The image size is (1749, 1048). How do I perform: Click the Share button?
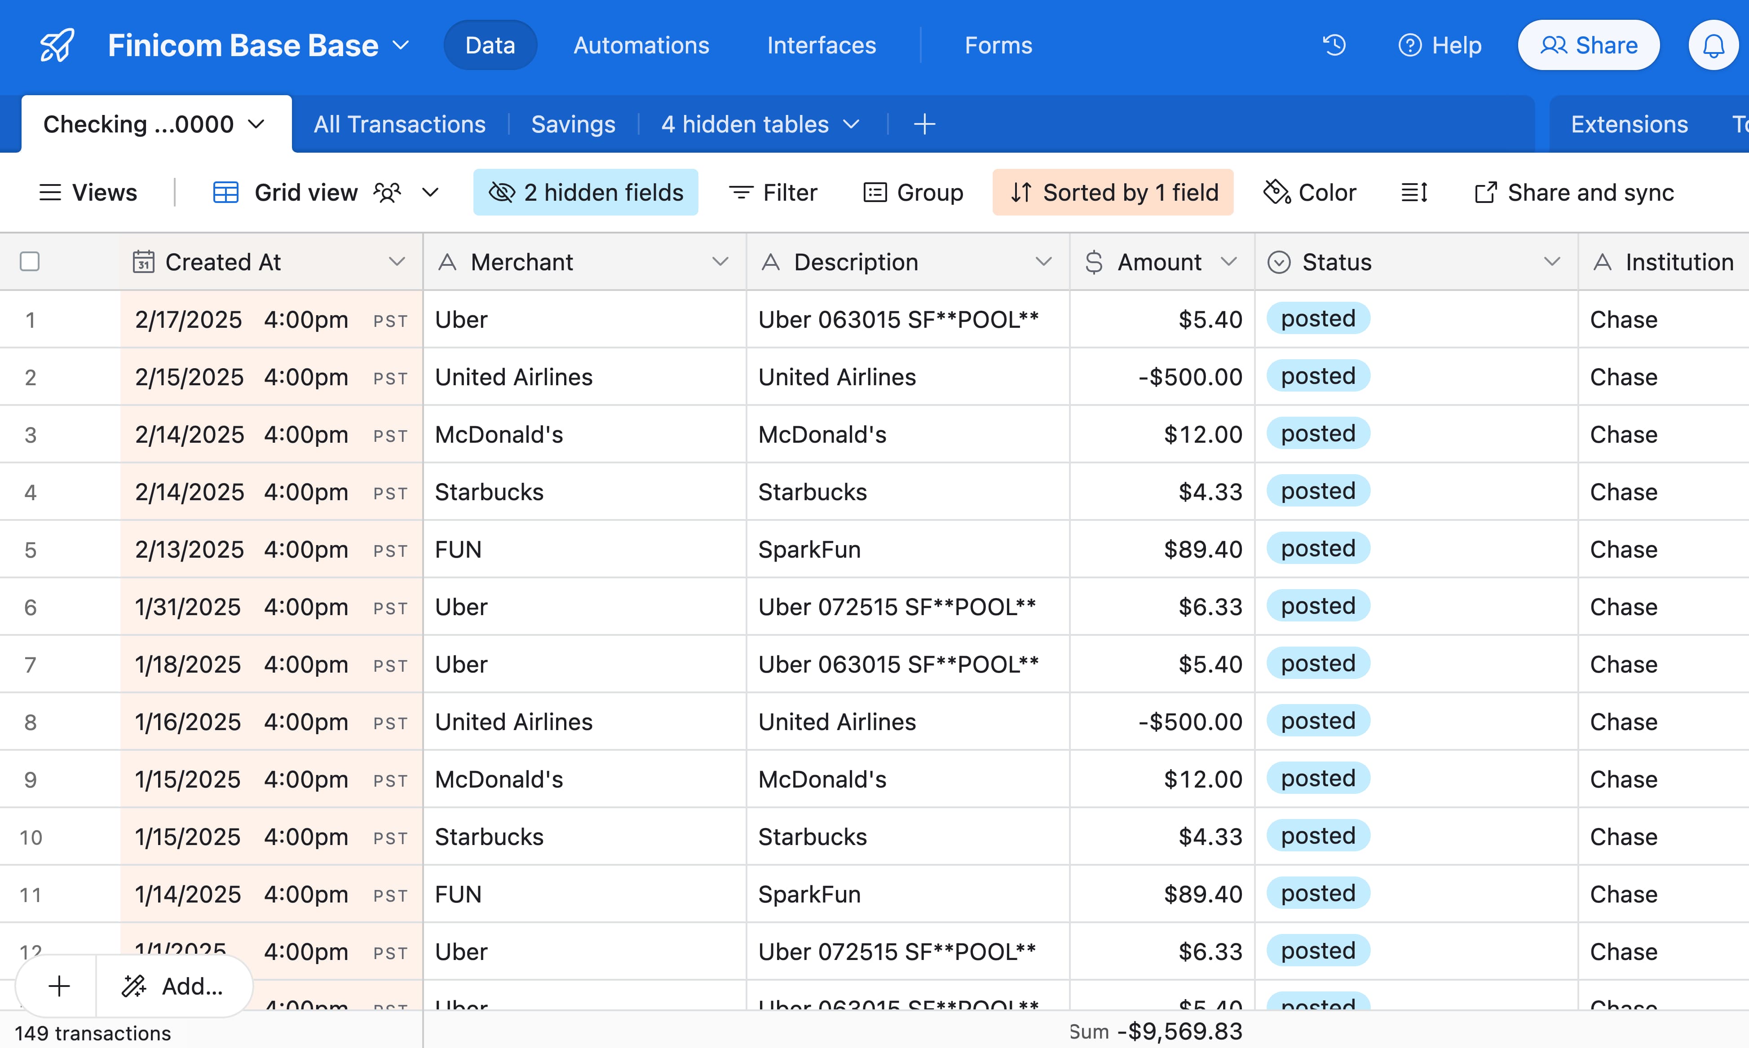coord(1588,45)
